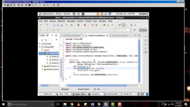190x107 pixels.
Task: Close the VoteCountReduce editor tab
Action: (x=107, y=36)
